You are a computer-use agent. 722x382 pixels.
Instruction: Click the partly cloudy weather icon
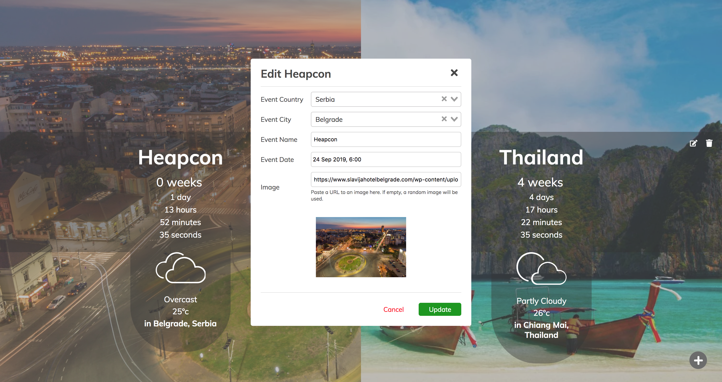[x=541, y=268]
